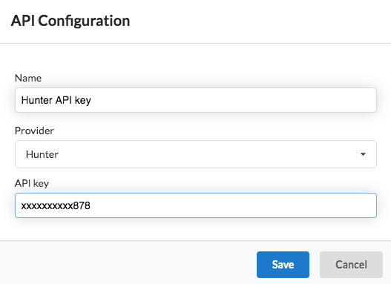Place cursor on xxxxxxxxxx878 key text
Viewport: 391px width, 284px height.
pos(56,206)
